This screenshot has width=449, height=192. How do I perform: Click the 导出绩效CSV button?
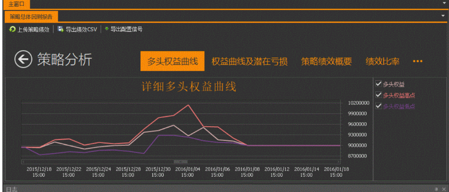(77, 29)
